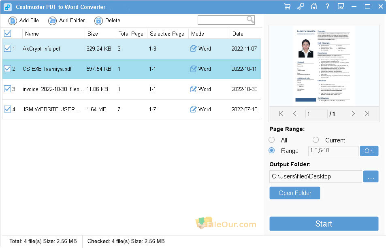Click the feedback notes icon in title bar

point(341,6)
